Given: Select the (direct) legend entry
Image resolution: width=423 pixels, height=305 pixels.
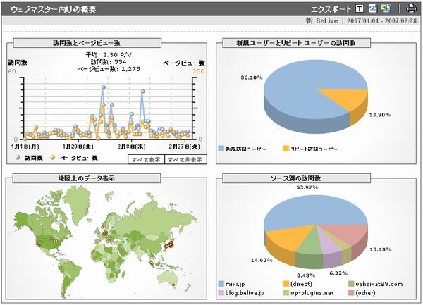Looking at the screenshot, I should coord(298,284).
